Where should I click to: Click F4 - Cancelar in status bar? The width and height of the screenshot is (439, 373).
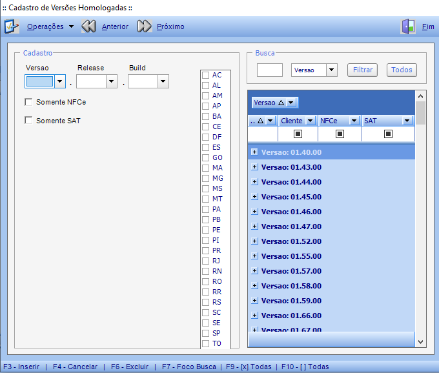coord(75,367)
